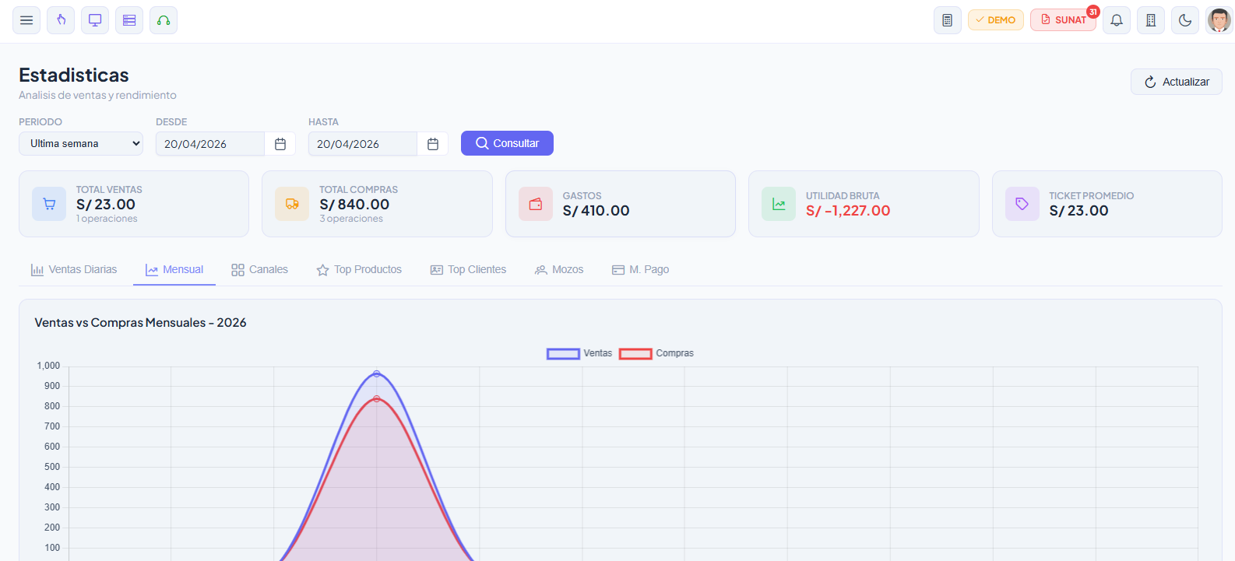Viewport: 1235px width, 561px height.
Task: Open notifications bell
Action: coord(1117,20)
